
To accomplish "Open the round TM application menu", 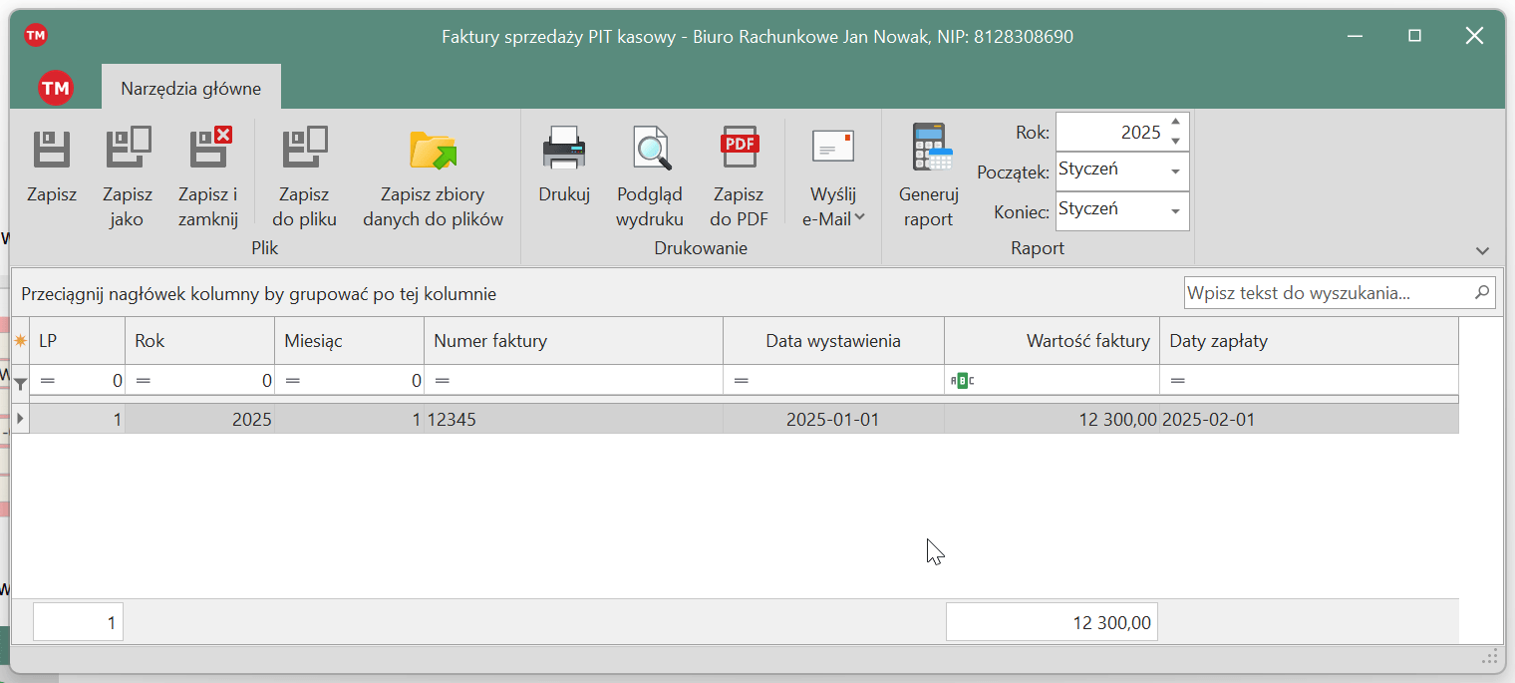I will pos(56,88).
